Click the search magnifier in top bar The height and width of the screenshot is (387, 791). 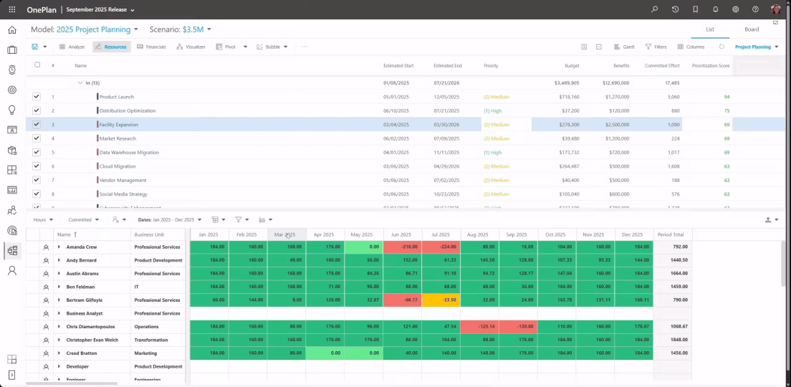[x=655, y=9]
